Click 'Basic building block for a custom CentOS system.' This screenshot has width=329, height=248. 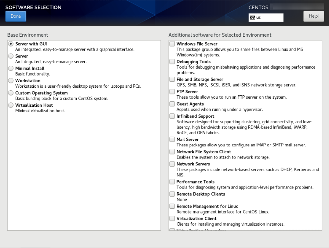tap(62, 99)
